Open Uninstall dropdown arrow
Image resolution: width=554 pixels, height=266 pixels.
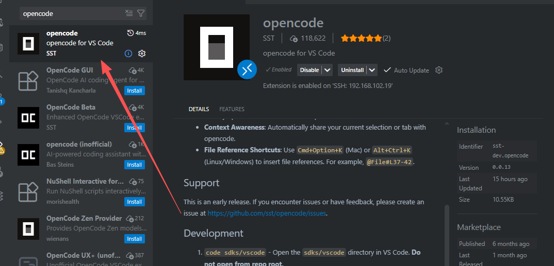[x=372, y=70]
